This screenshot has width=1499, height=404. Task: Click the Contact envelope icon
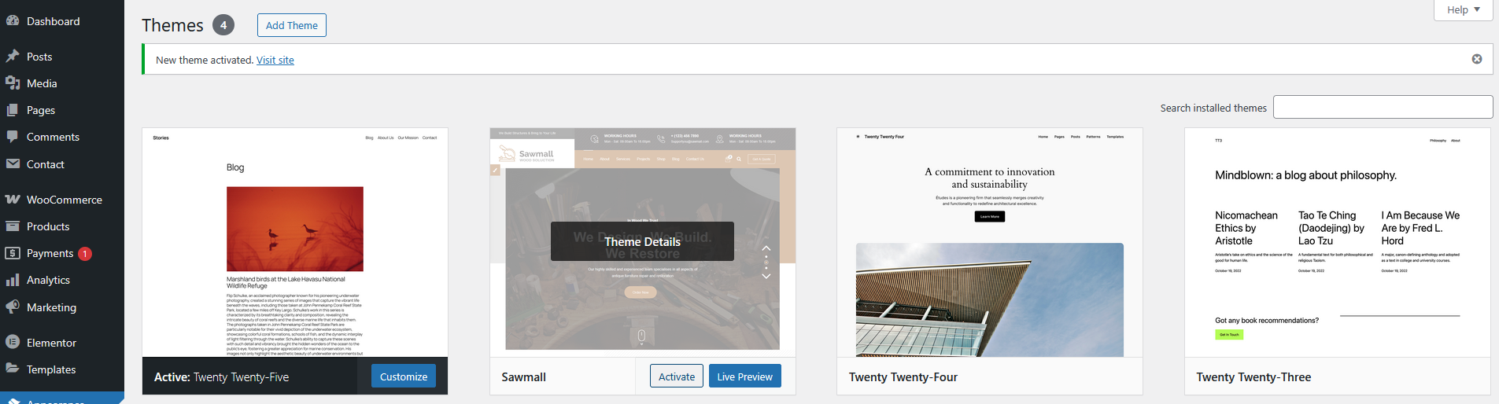(13, 164)
